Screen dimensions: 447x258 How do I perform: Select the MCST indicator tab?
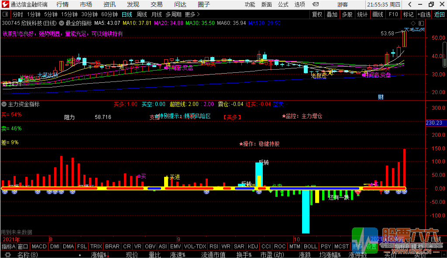pyautogui.click(x=341, y=247)
